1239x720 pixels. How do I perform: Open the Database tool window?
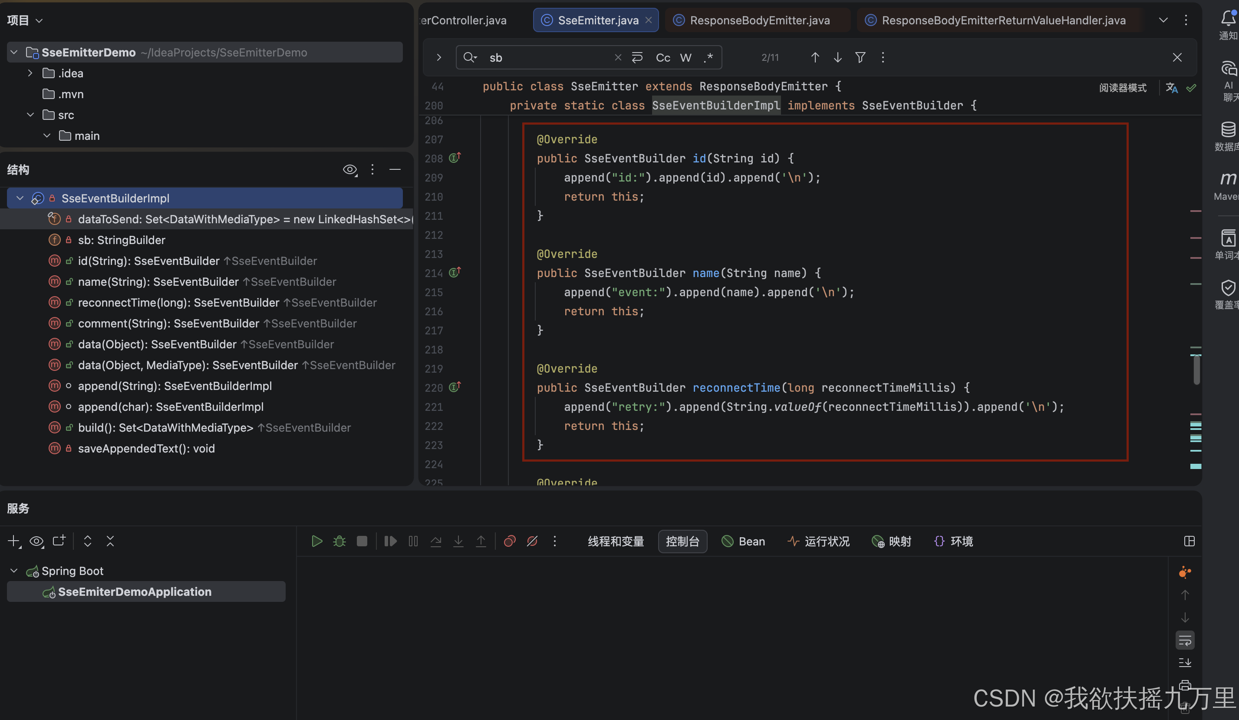1228,129
